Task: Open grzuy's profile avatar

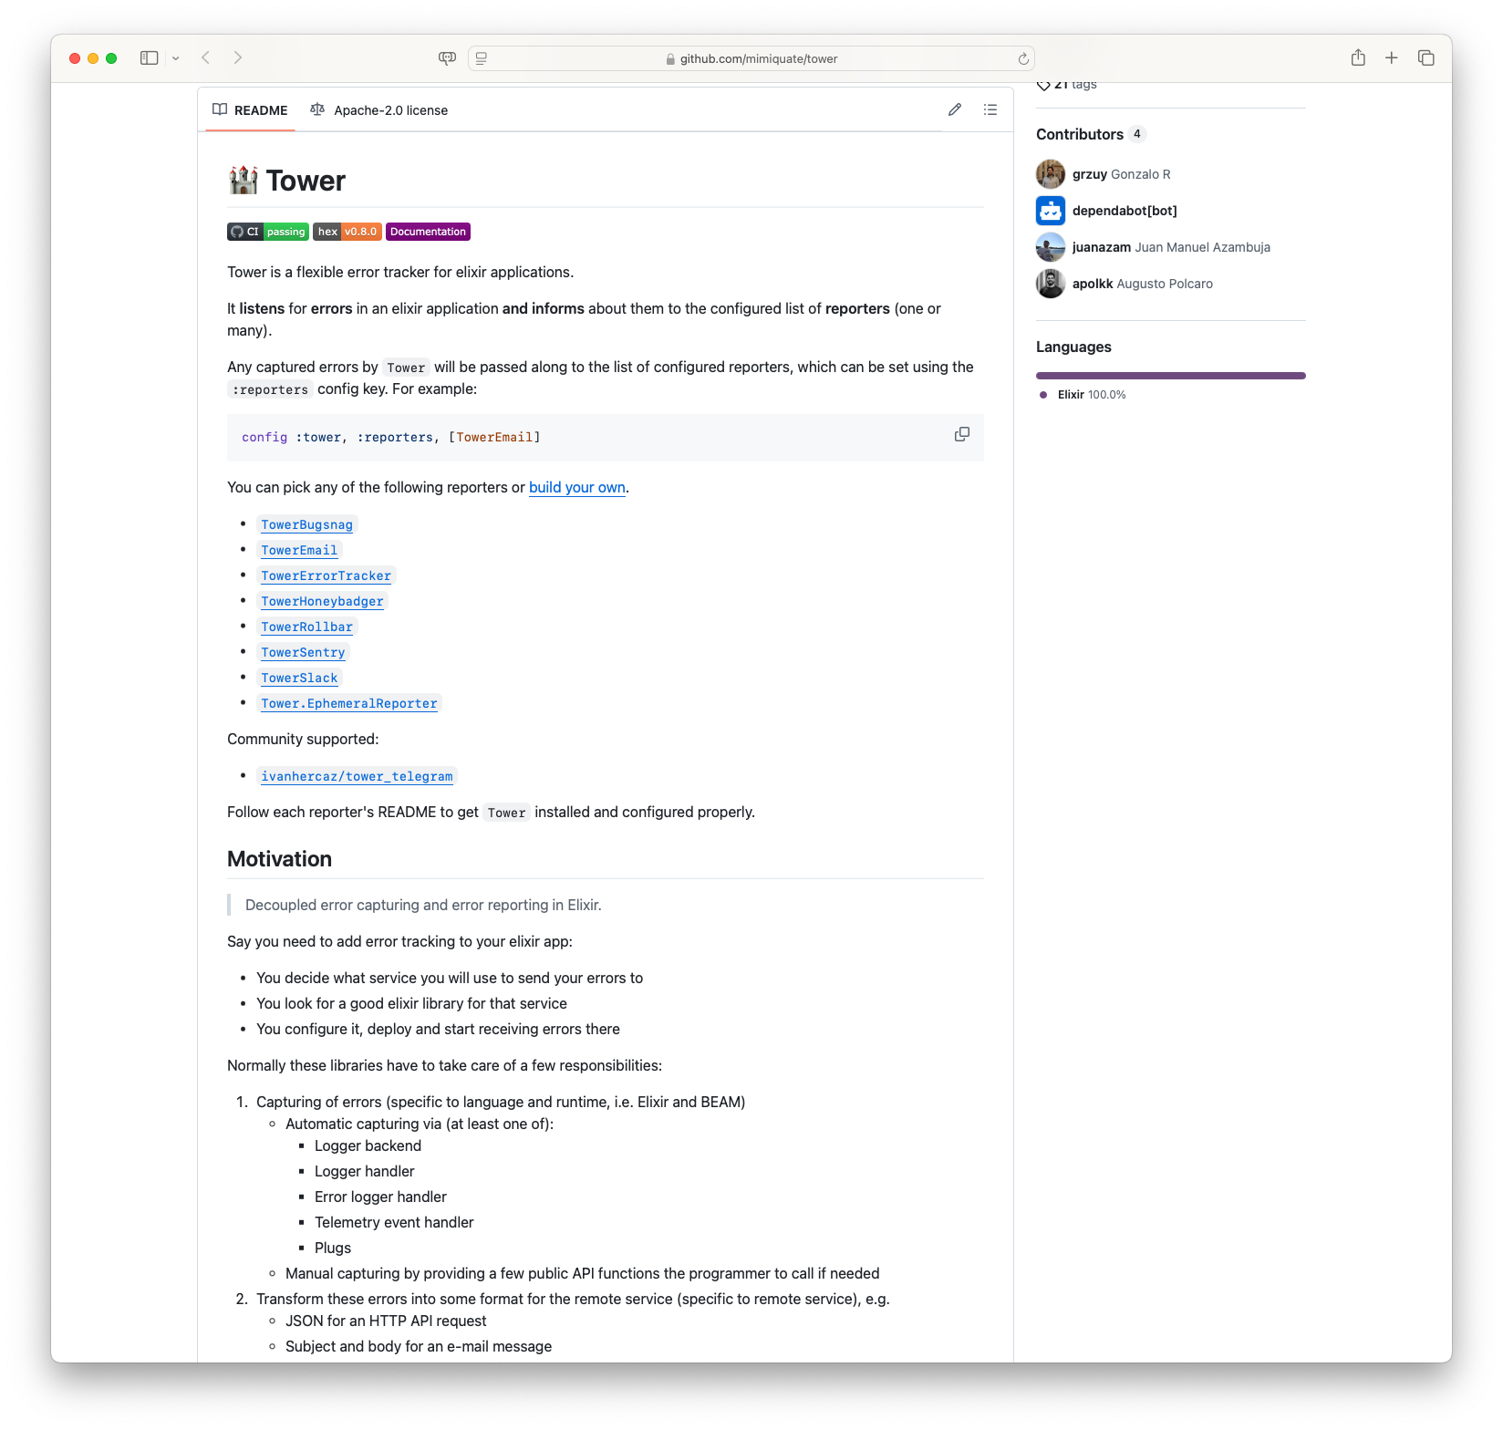Action: click(1050, 173)
